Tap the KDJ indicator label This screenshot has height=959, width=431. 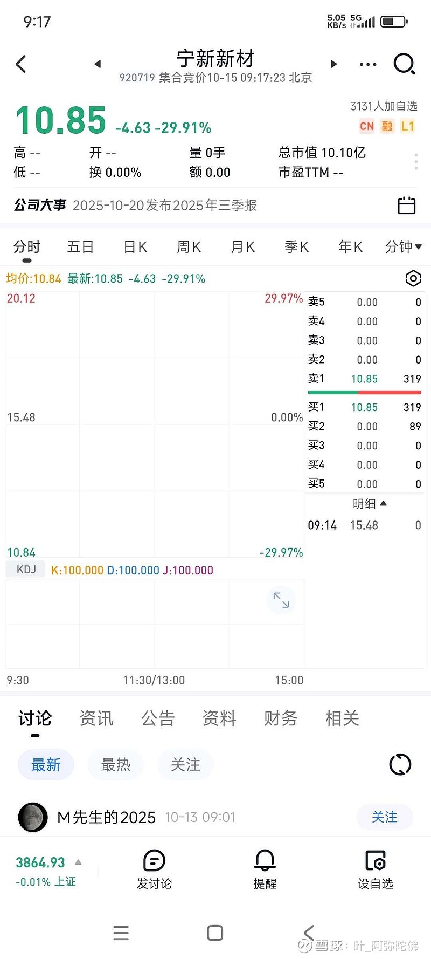(26, 570)
